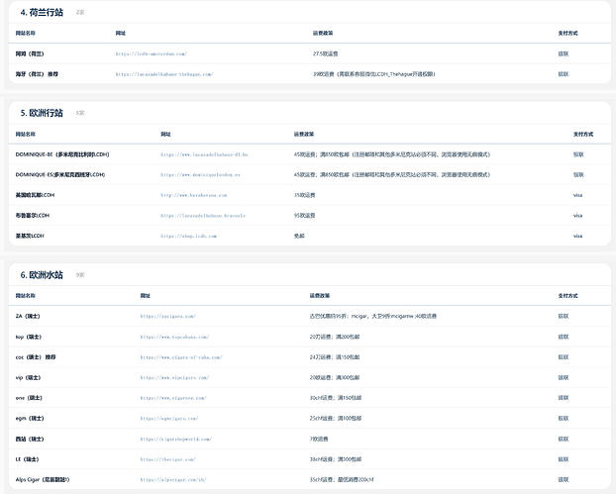Screen dimensions: 616x494
Task: Open the vip（瑞士） site URL link
Action: 175,378
